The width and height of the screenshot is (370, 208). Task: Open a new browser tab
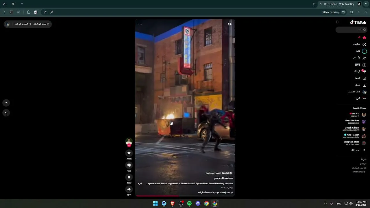click(x=314, y=4)
